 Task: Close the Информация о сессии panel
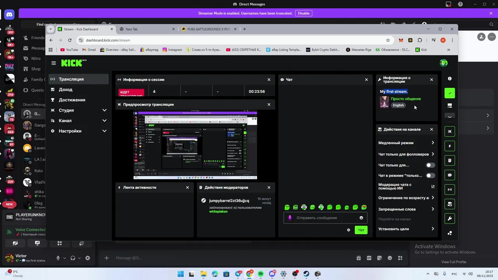tap(269, 79)
